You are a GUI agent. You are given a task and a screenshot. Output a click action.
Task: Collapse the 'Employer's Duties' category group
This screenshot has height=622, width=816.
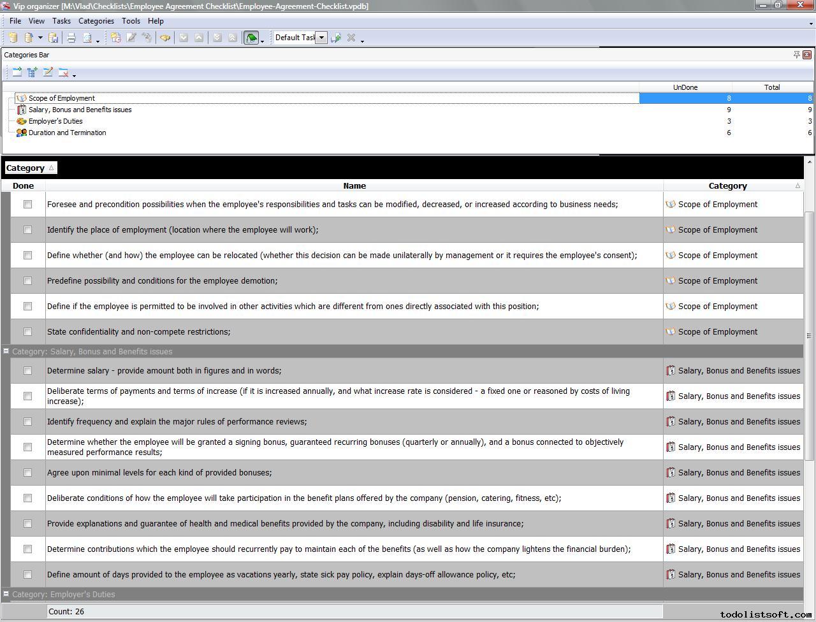tap(6, 594)
